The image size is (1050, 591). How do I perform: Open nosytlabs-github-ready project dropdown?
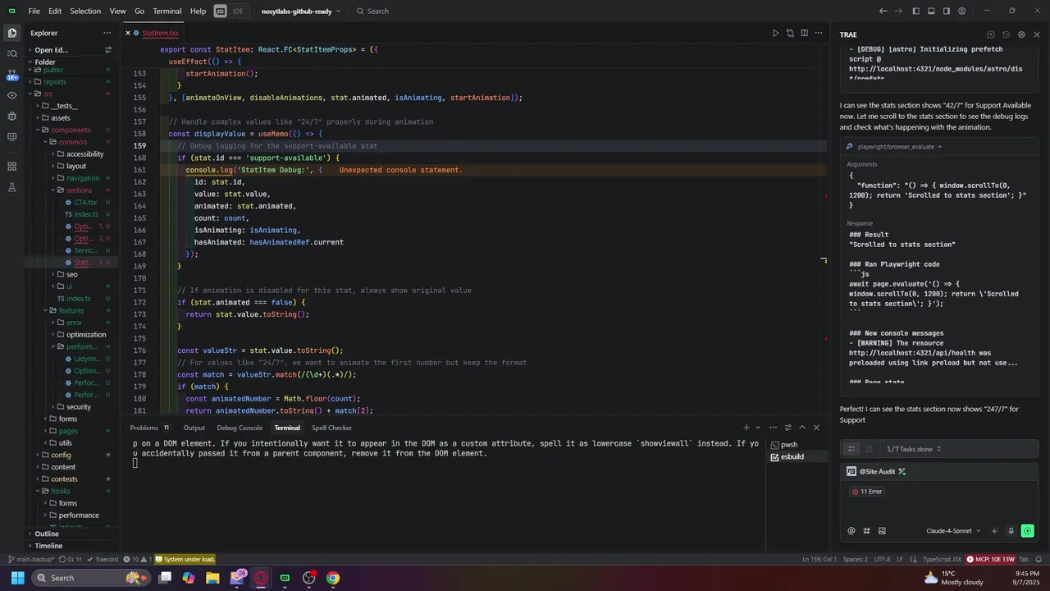[300, 11]
